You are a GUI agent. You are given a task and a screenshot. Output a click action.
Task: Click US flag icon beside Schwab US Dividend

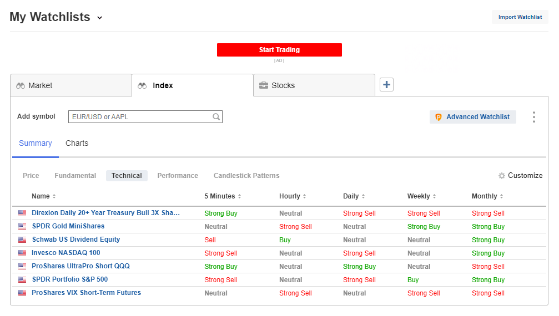22,240
